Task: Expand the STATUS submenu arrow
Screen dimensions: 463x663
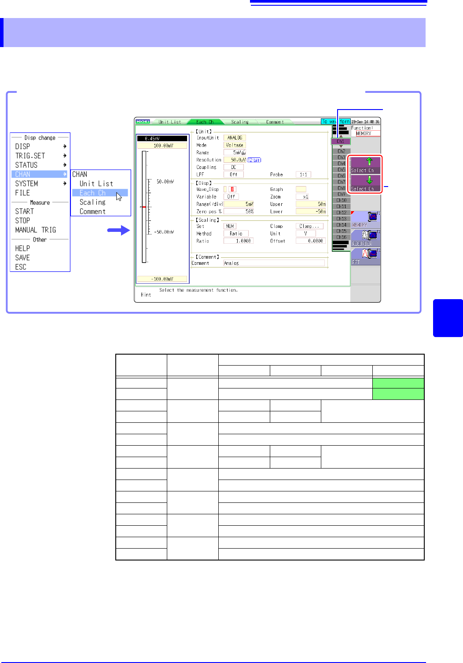Action: (x=65, y=165)
